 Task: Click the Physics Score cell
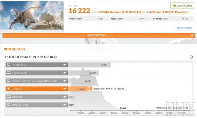(x=131, y=19)
